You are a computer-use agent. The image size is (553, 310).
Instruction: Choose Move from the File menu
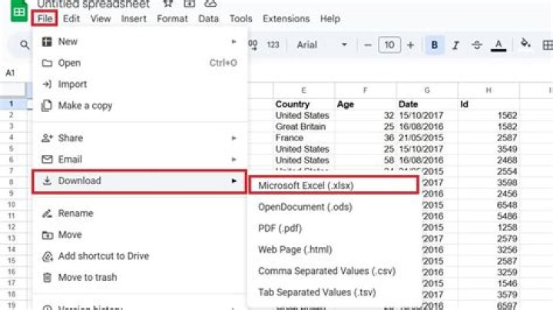click(140, 235)
